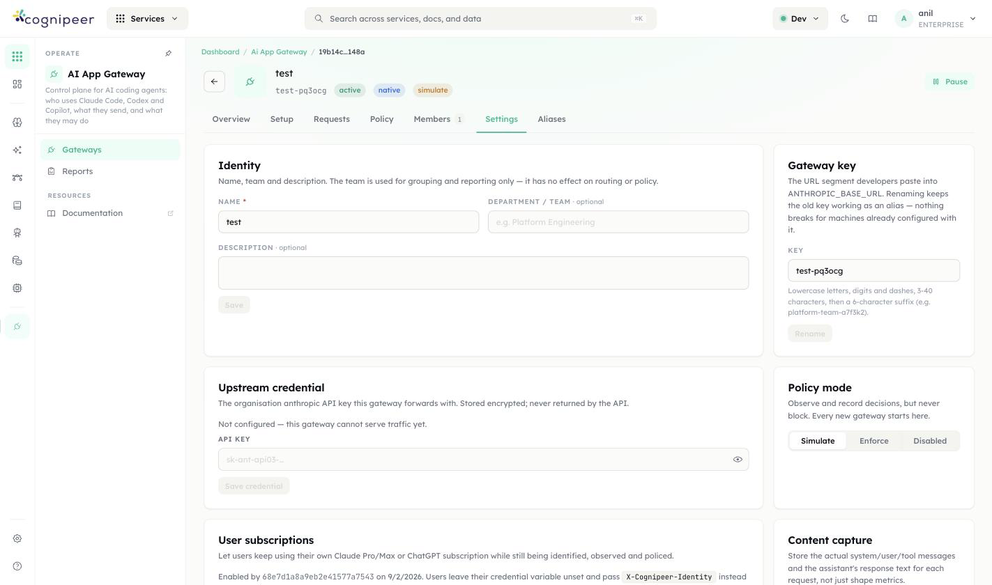
Task: Click the sparkles icon in left rail
Action: click(17, 150)
